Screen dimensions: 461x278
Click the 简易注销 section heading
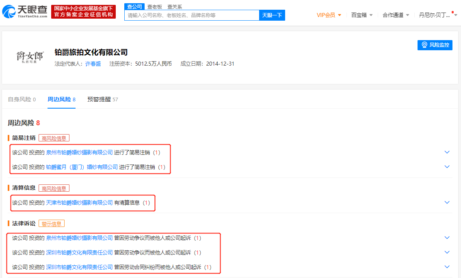point(24,138)
